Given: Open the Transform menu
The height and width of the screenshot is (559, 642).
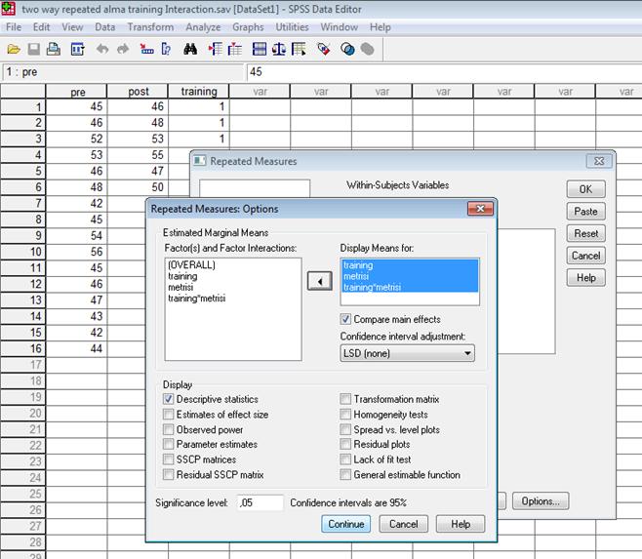Looking at the screenshot, I should point(150,27).
